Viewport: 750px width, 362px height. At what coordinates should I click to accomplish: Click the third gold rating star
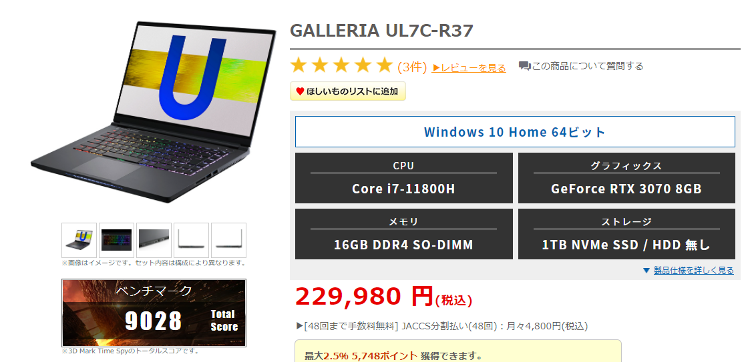point(341,65)
